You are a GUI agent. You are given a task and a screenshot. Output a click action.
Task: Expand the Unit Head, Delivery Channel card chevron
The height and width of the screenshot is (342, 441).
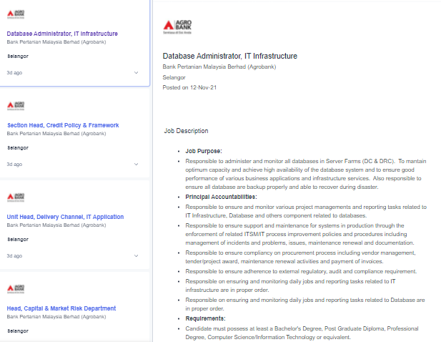[136, 255]
